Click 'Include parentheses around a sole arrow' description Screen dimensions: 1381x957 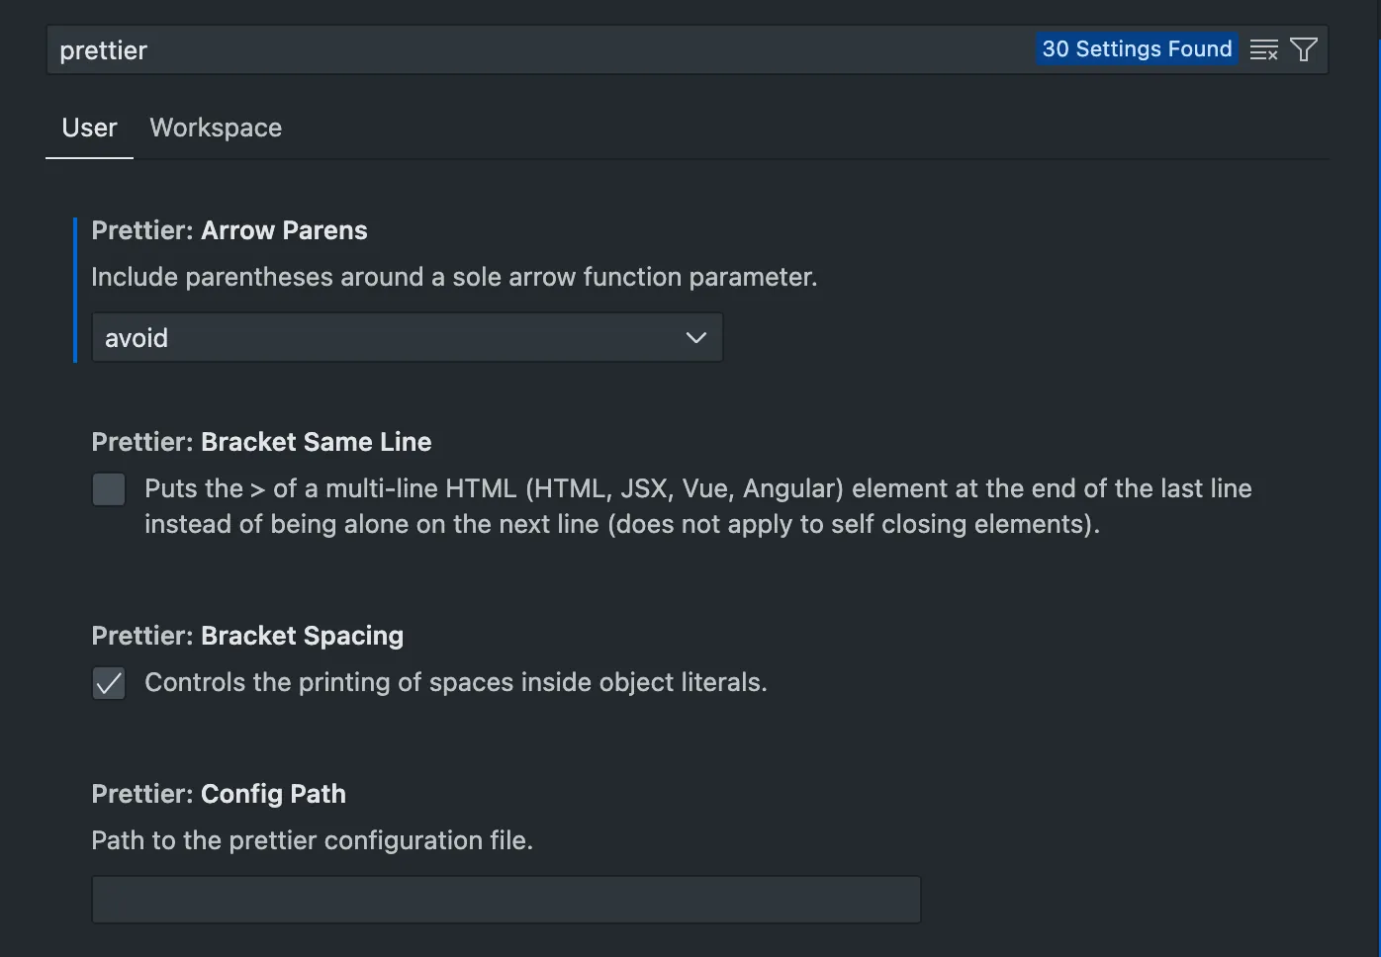454,277
